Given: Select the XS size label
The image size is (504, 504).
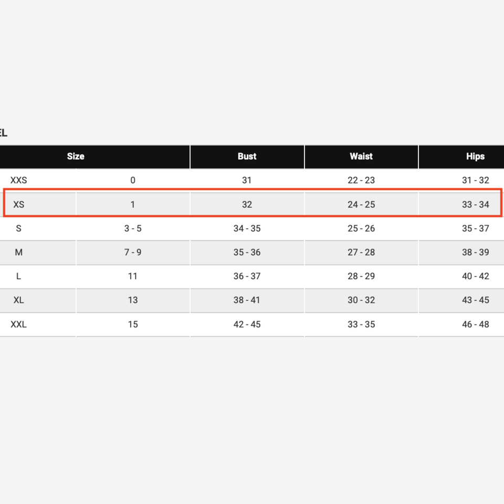Looking at the screenshot, I should (19, 204).
